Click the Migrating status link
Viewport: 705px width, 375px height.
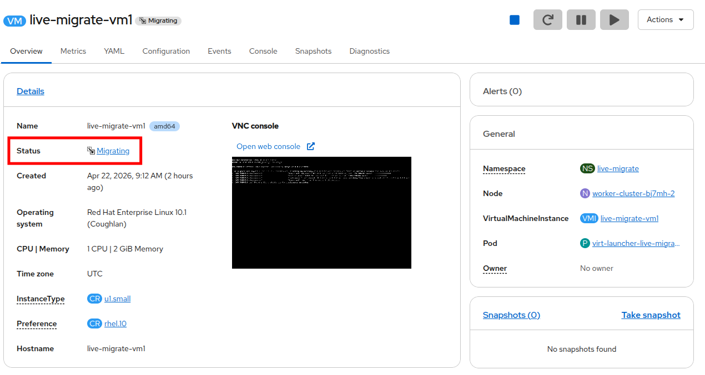click(x=113, y=151)
